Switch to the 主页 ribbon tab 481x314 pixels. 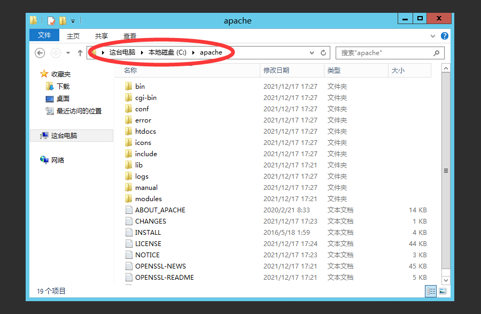click(x=73, y=36)
